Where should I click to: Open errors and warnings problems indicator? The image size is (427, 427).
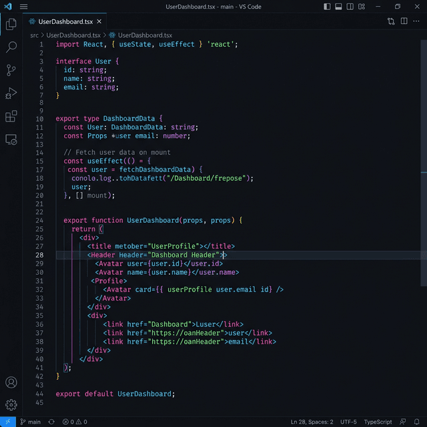coord(75,422)
